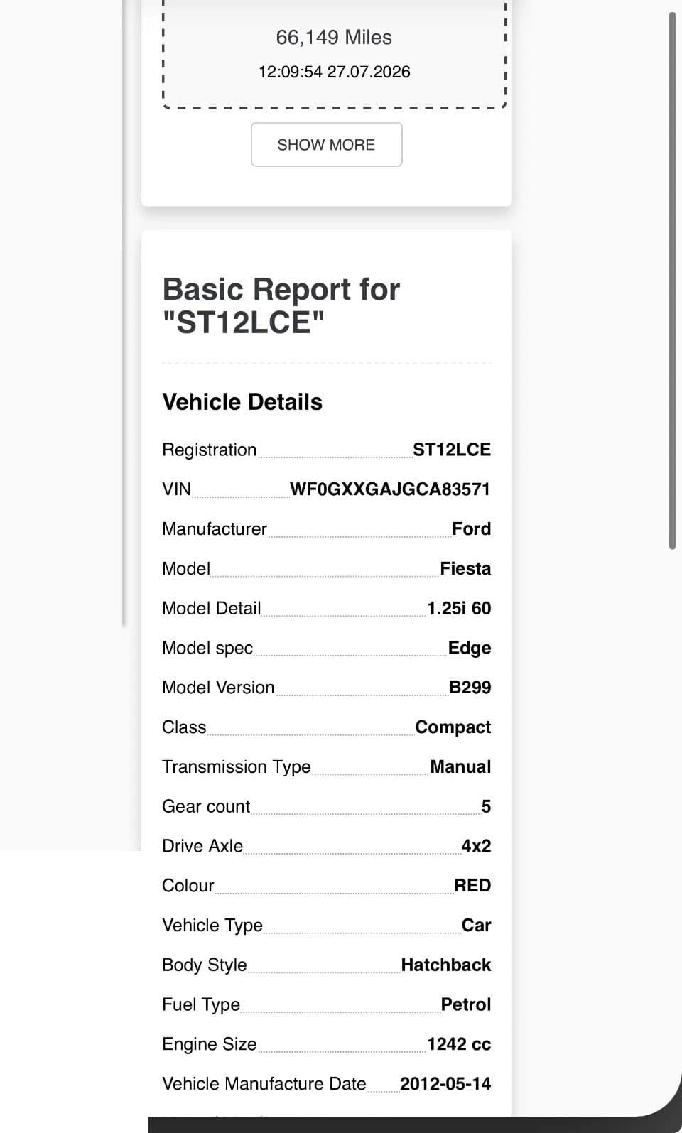Click the SHOW MORE button

pos(327,144)
